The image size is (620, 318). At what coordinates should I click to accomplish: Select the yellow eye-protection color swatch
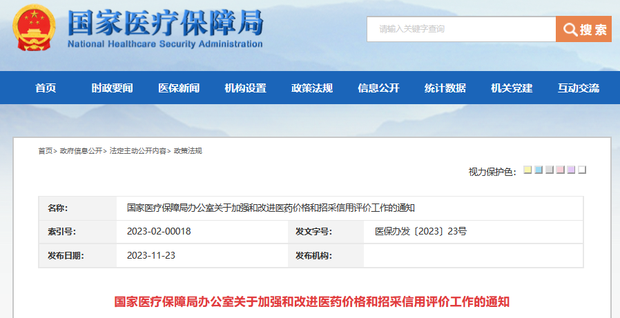click(x=527, y=170)
